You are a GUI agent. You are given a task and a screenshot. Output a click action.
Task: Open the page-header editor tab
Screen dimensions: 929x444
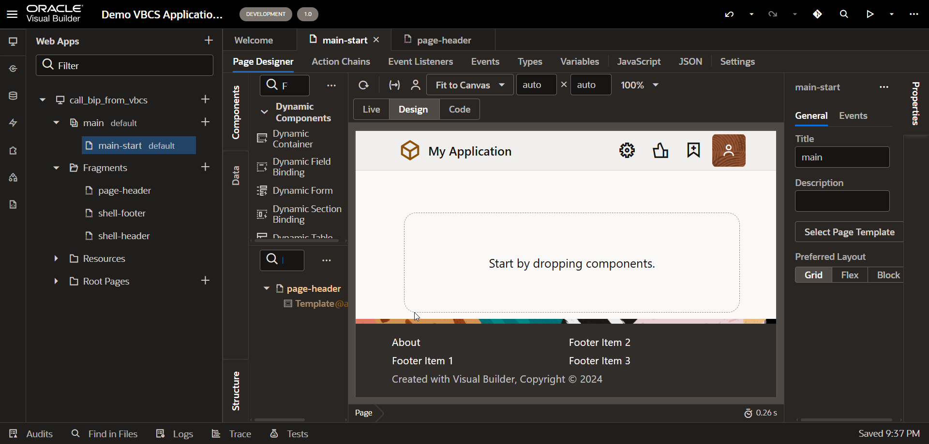[444, 40]
